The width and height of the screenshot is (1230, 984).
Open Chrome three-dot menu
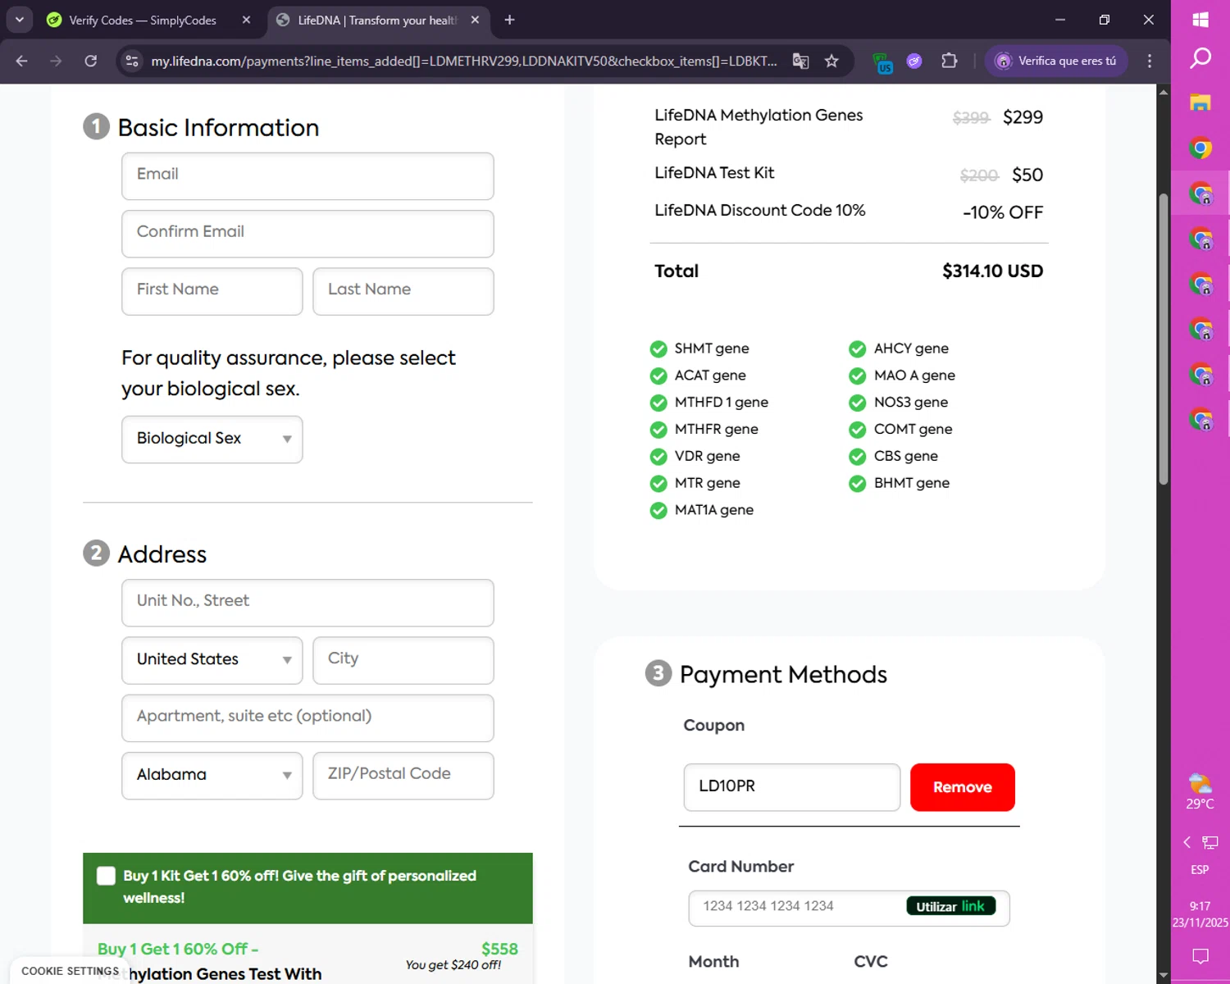[x=1149, y=61]
